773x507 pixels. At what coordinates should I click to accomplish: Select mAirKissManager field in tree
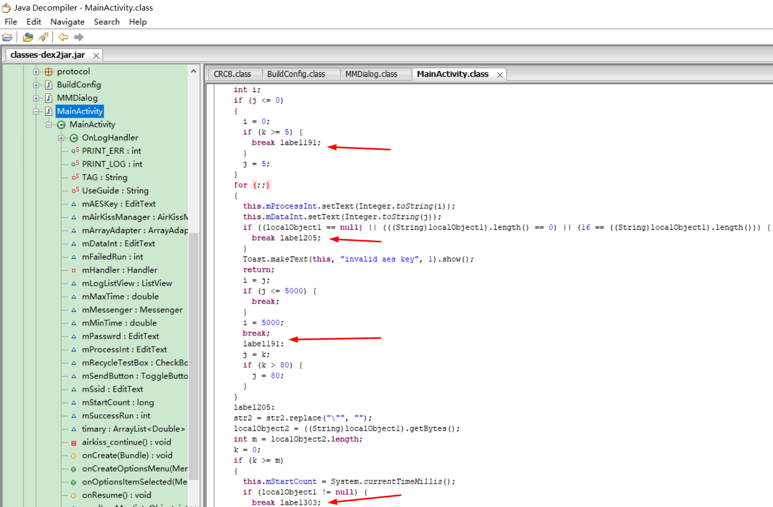tap(135, 217)
